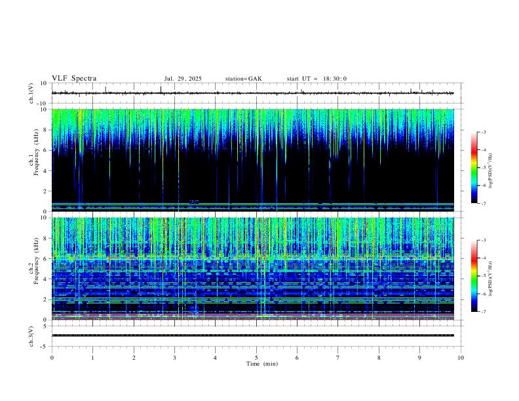Click the "ch.1(V)" waveform axis label
Screen dimensions: 519x401
[31, 93]
